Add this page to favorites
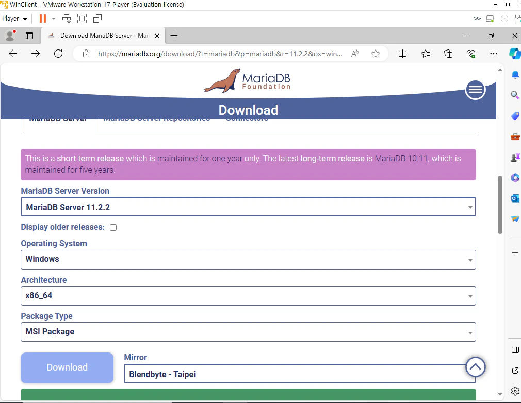The height and width of the screenshot is (403, 521). (376, 54)
